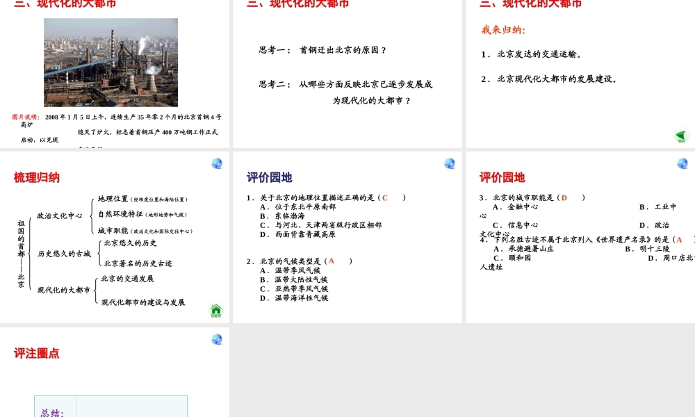The image size is (695, 417).
Task: Choose option D 西面背靠青藏高原
Action: [298, 234]
